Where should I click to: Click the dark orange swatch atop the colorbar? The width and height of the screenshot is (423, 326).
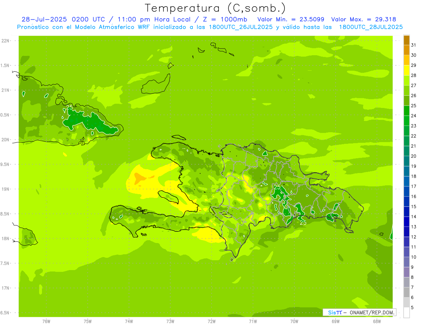pos(406,40)
